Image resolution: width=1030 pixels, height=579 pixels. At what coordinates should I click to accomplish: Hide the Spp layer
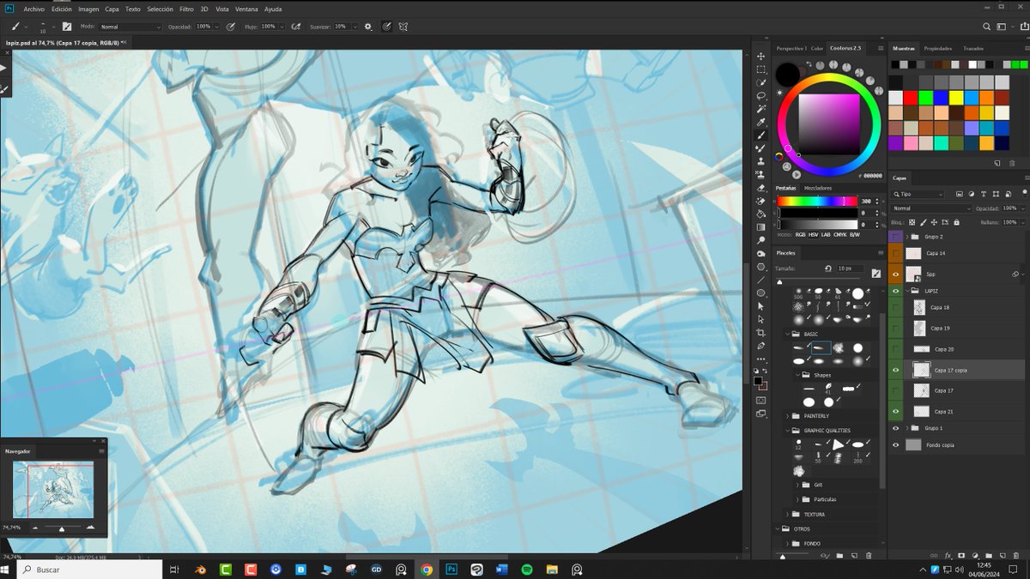pyautogui.click(x=896, y=274)
